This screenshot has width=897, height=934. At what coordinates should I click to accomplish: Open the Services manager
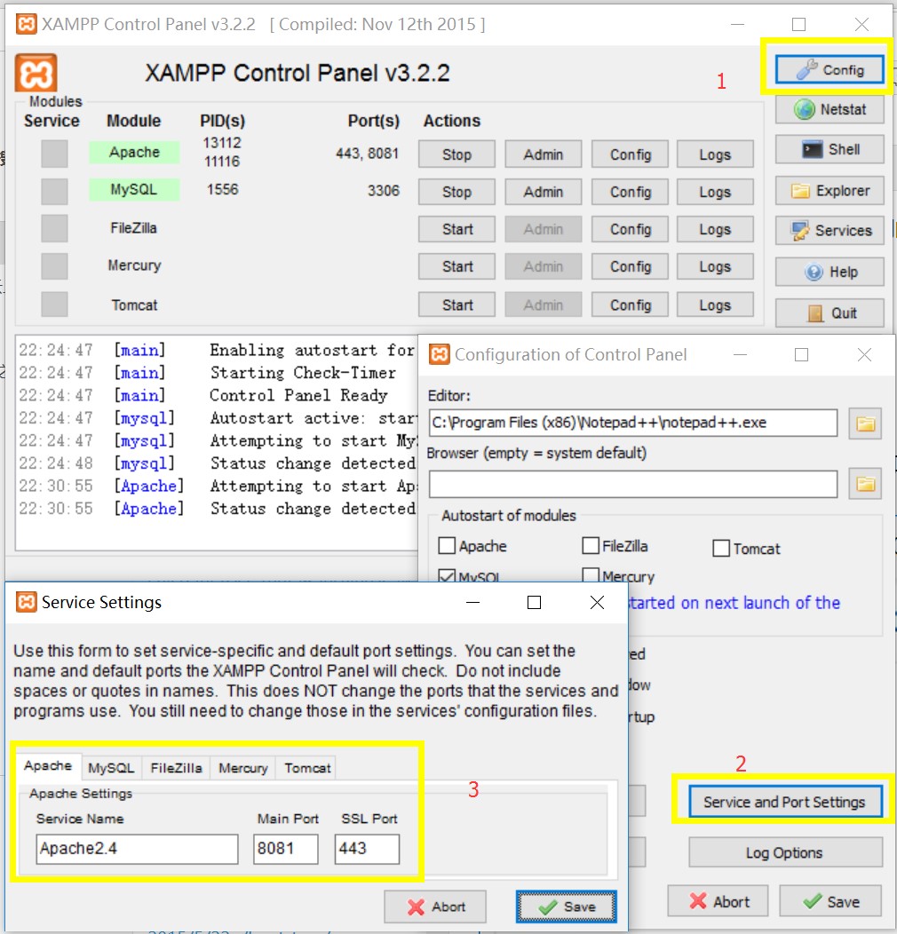[829, 231]
